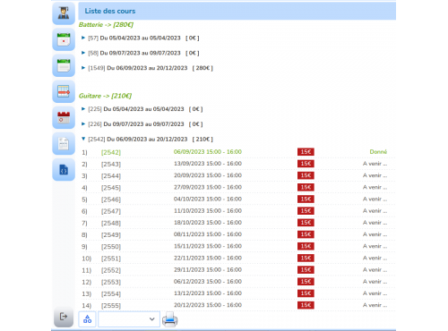448x331 pixels.
Task: Click the date 04/10/2023 15:00 - 16:00
Action: click(208, 199)
